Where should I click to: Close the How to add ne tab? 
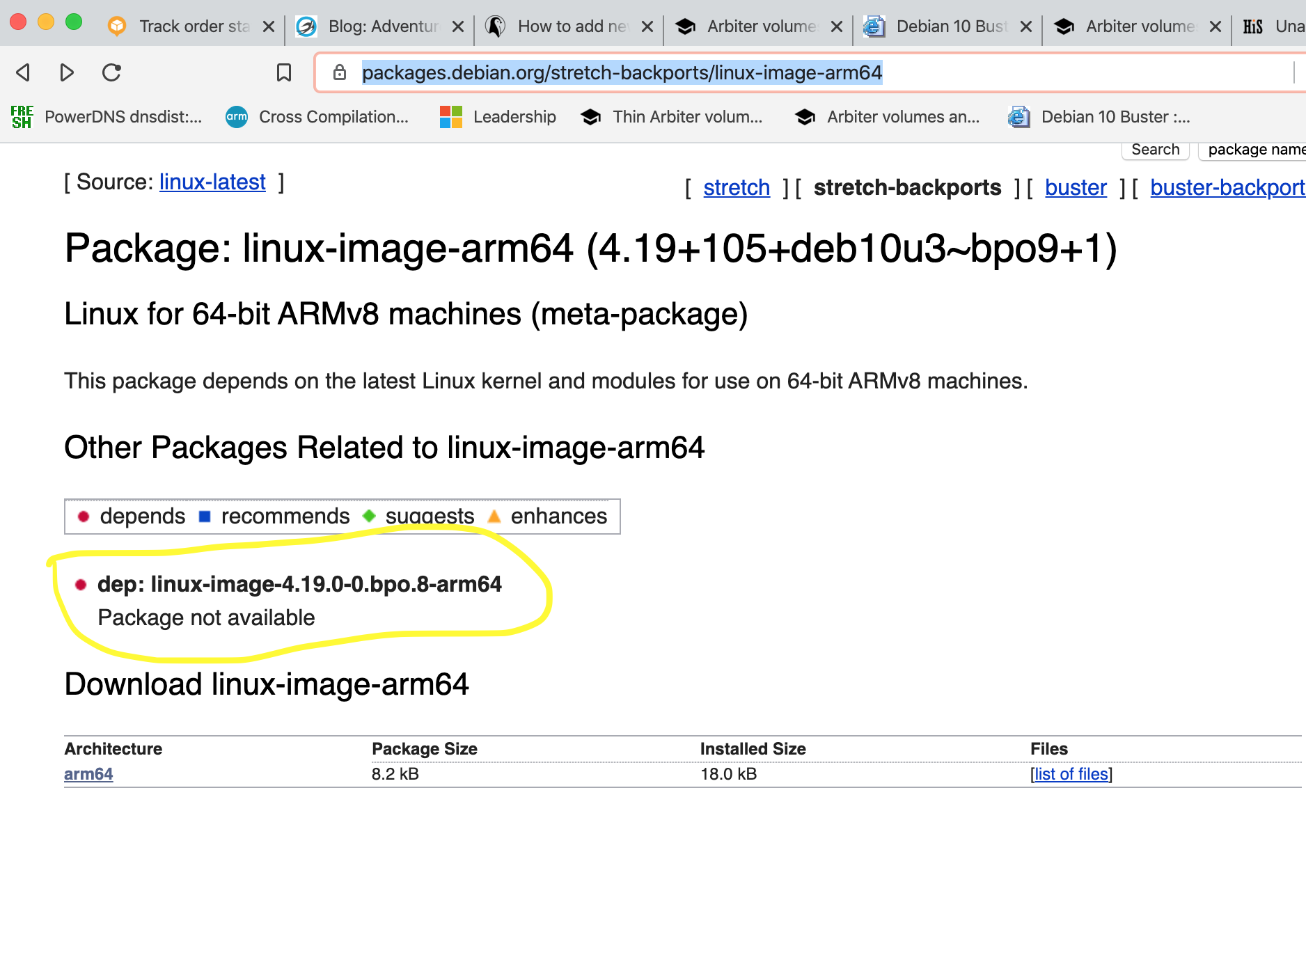point(647,26)
